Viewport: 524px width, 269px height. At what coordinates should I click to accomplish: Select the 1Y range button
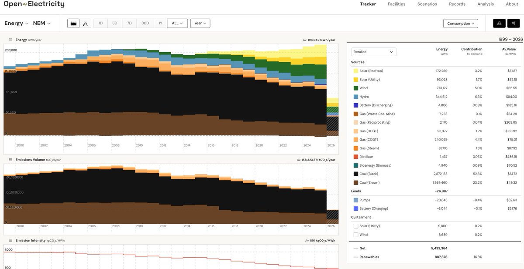(x=160, y=24)
